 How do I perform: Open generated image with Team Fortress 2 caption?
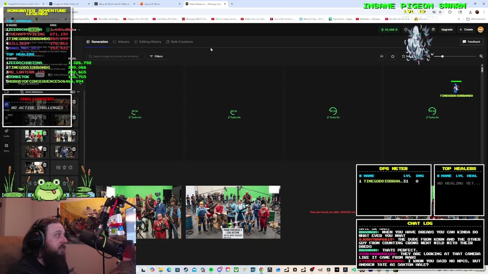point(233,212)
